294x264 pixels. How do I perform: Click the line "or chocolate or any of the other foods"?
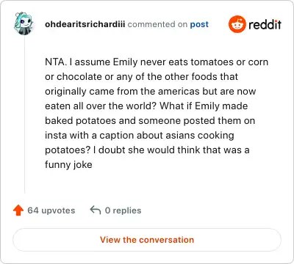click(x=141, y=76)
